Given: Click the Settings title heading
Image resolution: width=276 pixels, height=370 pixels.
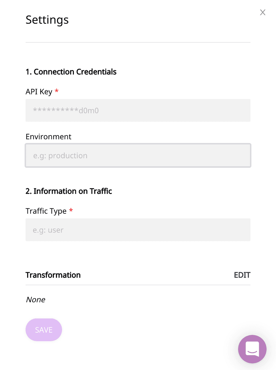Looking at the screenshot, I should tap(47, 20).
